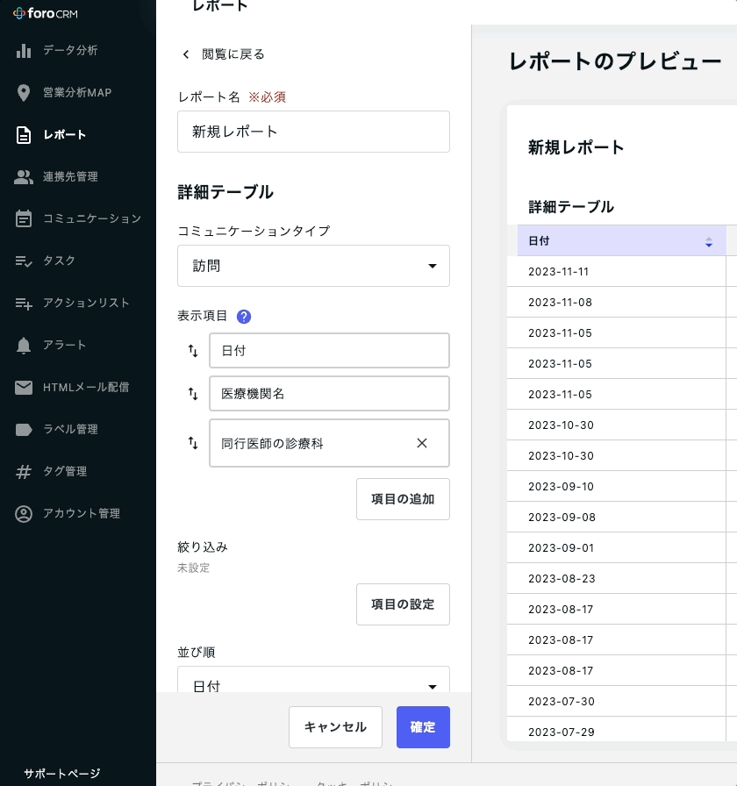Viewport: 737px width, 786px height.
Task: Click 確定 button
Action: point(423,727)
